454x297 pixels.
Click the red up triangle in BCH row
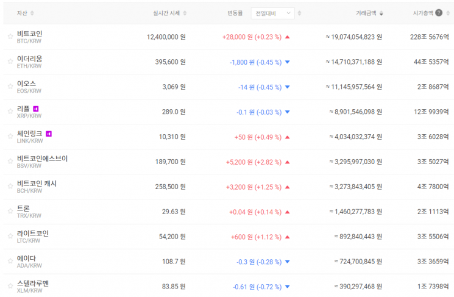click(288, 187)
